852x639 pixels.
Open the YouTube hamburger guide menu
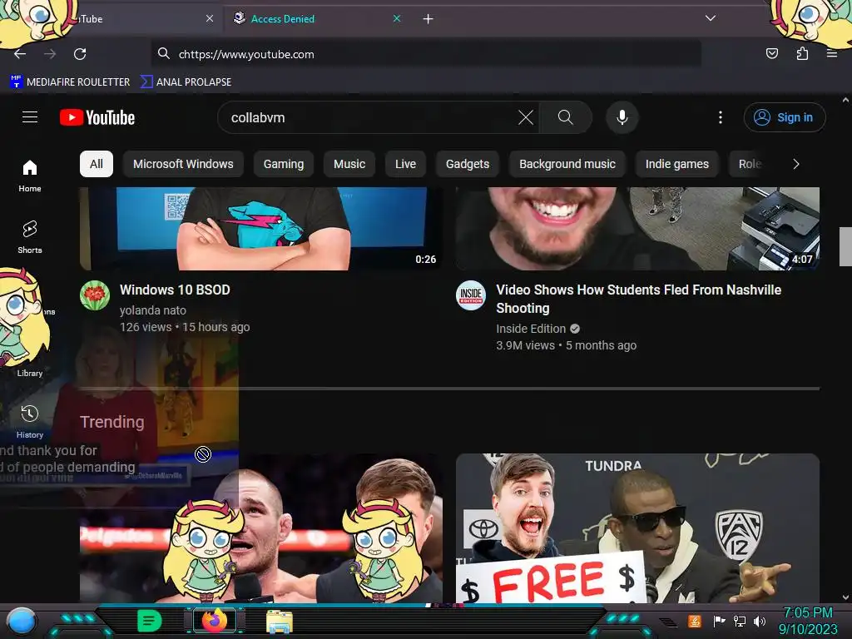pos(30,117)
